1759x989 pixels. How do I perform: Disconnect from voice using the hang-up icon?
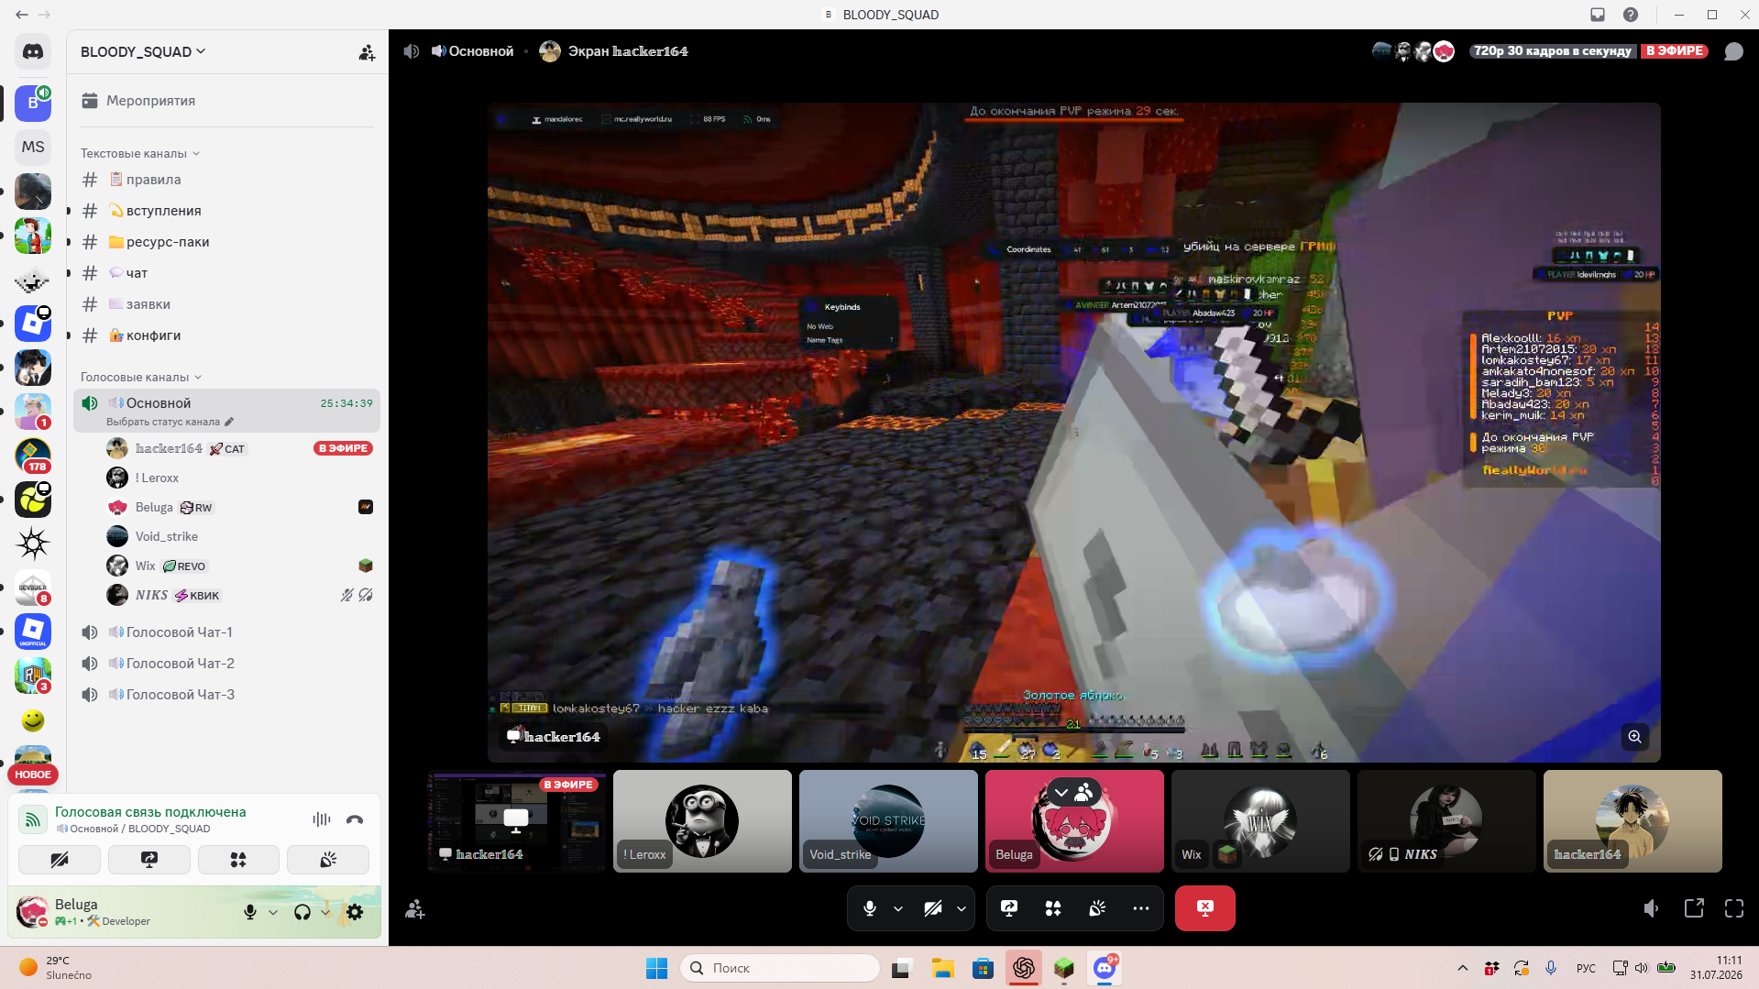click(355, 819)
